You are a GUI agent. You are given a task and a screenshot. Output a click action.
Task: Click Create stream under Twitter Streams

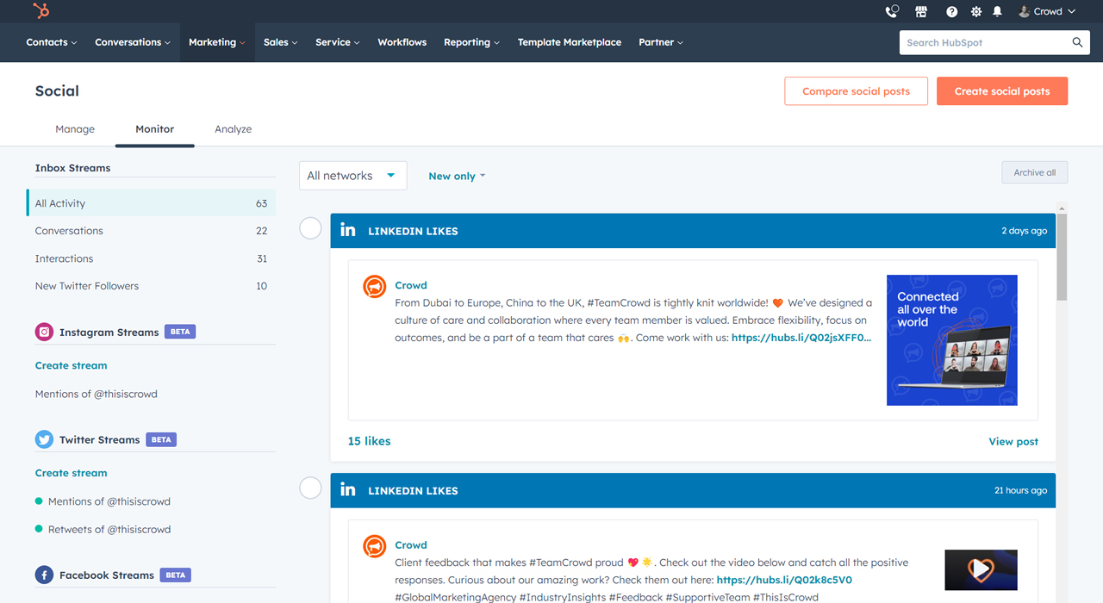[x=72, y=473]
